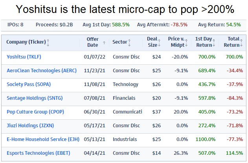Screen dimensions: 248x163
Task: Open Society Pass (SOPA) link
Action: point(29,84)
